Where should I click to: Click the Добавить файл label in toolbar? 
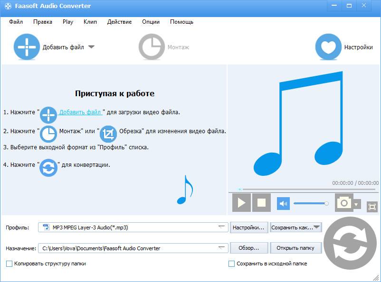pos(63,47)
